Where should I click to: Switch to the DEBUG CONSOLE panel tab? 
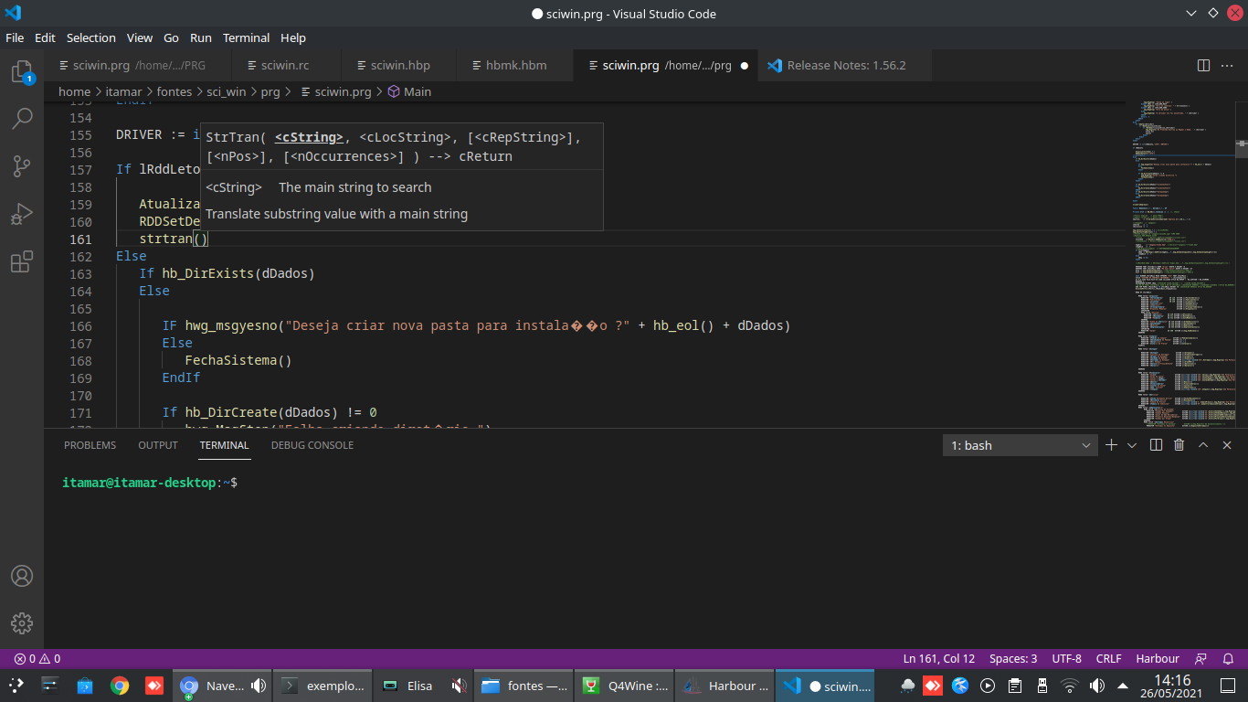[x=312, y=445]
